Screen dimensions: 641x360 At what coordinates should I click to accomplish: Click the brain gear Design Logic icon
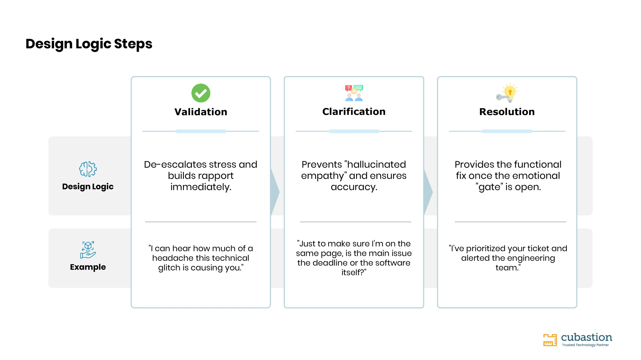pyautogui.click(x=88, y=169)
